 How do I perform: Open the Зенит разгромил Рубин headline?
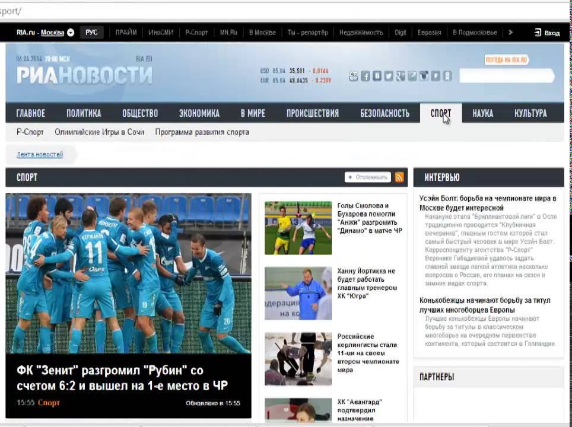click(122, 378)
